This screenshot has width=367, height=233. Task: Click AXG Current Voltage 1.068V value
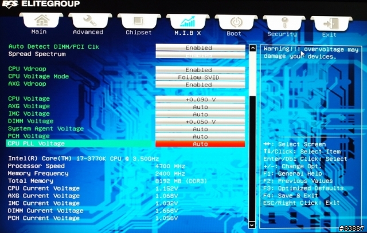[166, 196]
